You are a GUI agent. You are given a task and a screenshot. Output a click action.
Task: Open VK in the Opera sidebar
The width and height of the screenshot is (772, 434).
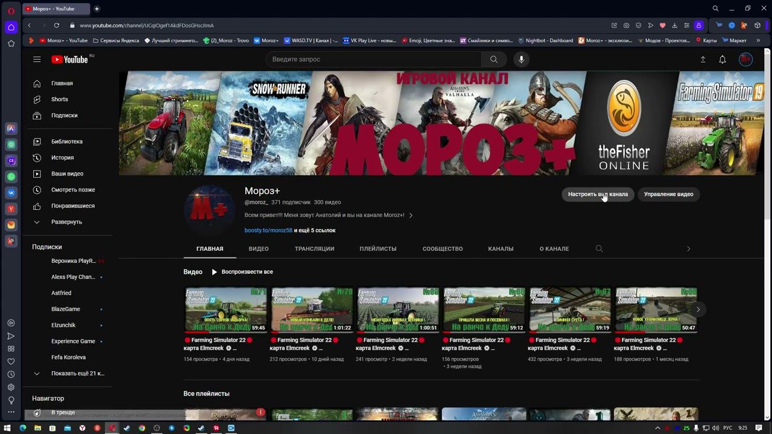pyautogui.click(x=11, y=193)
